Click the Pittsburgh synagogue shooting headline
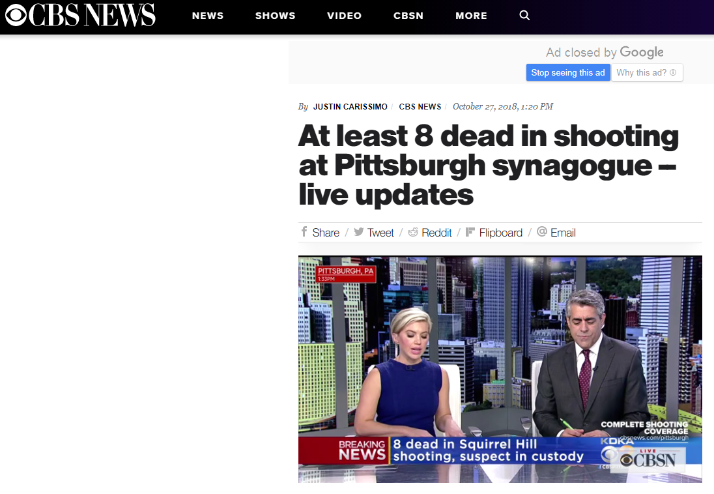Screen dimensions: 714x494 tap(489, 166)
